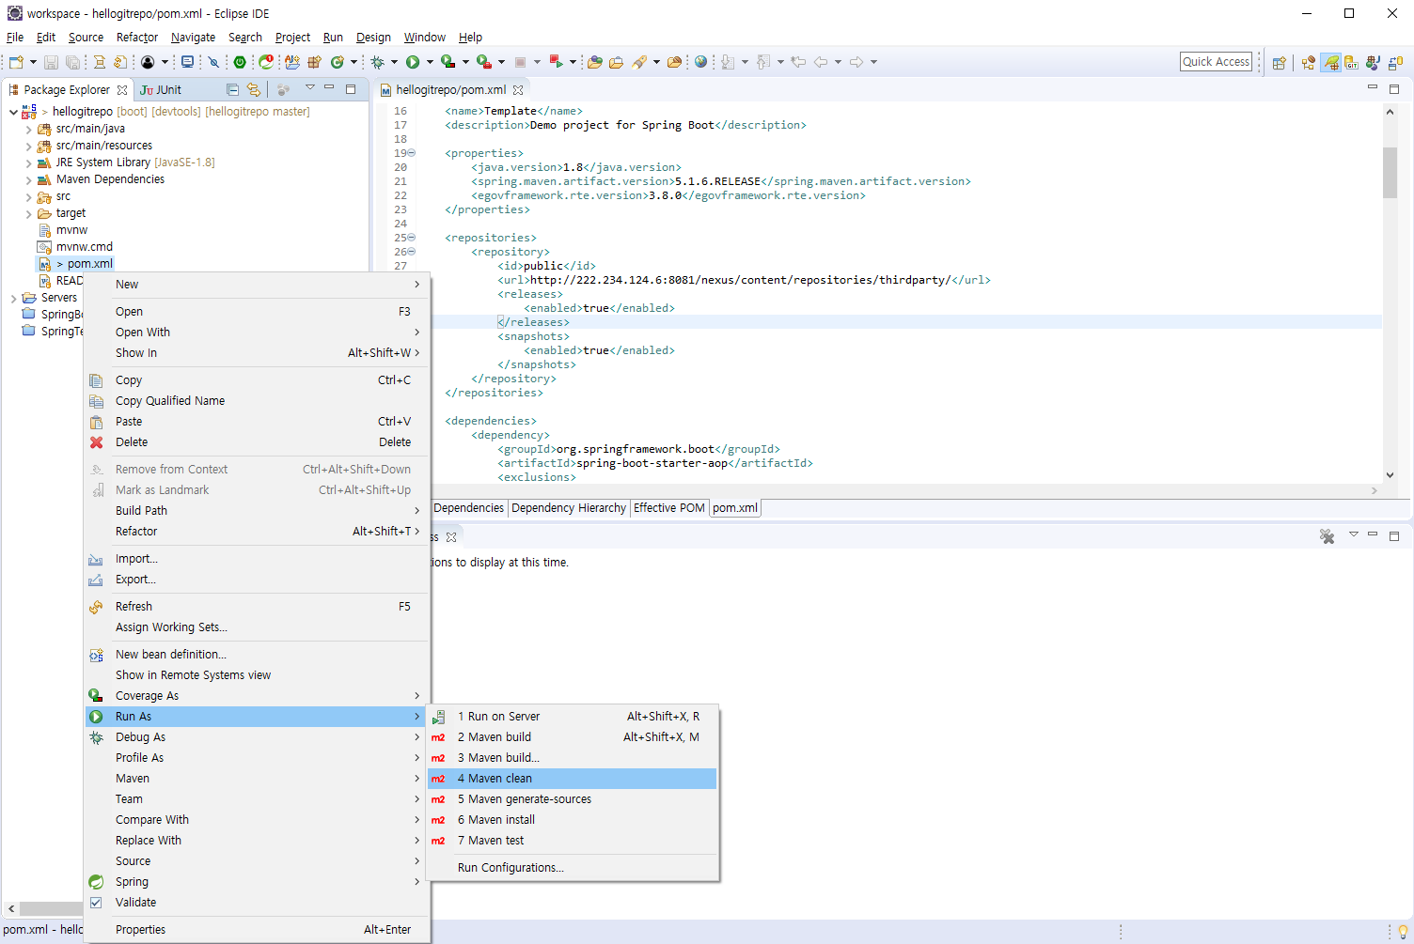Switch to the JUnit view tab
The width and height of the screenshot is (1414, 944).
(x=161, y=90)
